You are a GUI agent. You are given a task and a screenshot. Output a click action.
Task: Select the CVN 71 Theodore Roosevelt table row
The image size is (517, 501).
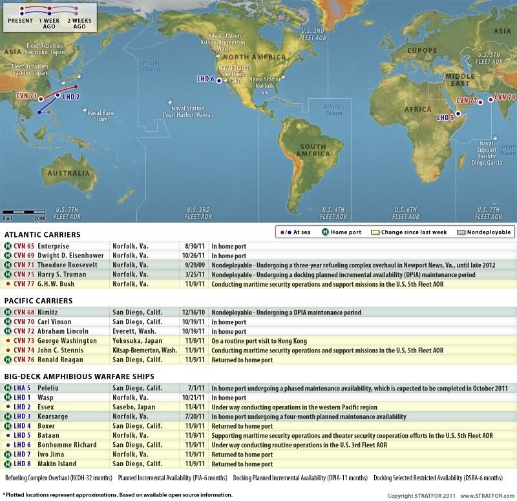(258, 265)
